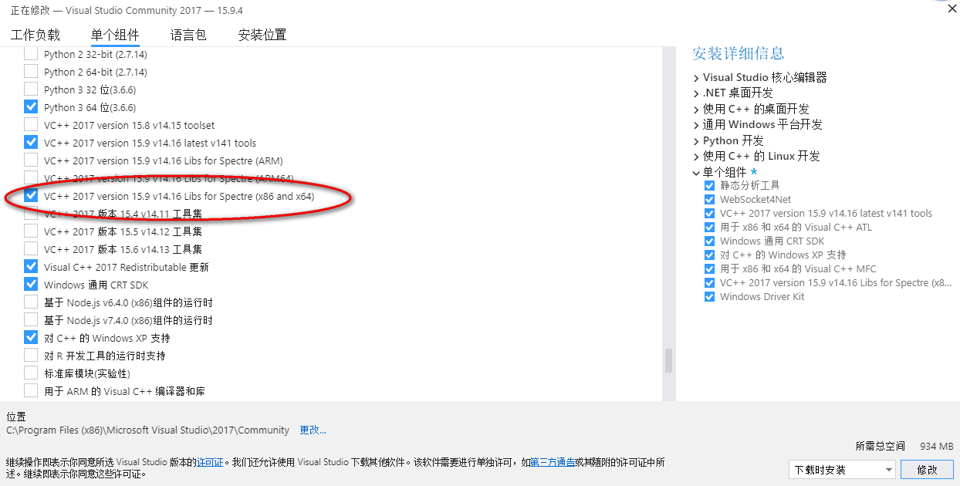Tick the 标准库模块(实验性) checkbox
Viewport: 960px width, 486px height.
tap(31, 373)
